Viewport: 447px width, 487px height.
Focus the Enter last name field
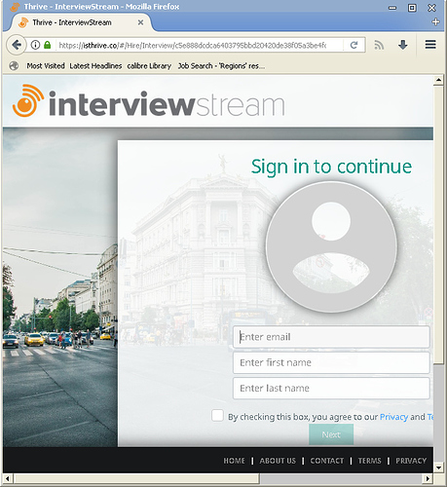point(331,389)
